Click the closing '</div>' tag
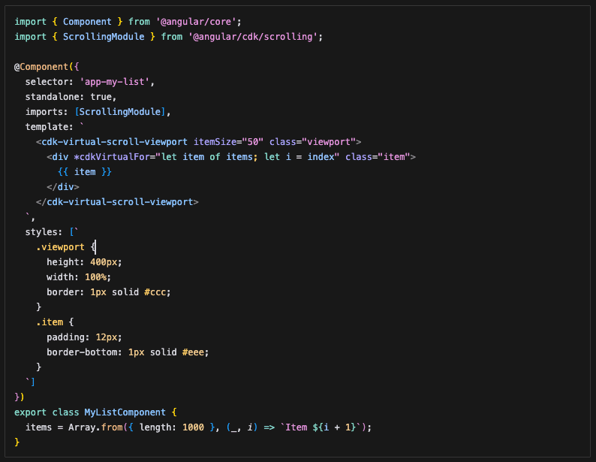The image size is (596, 462). click(x=63, y=187)
